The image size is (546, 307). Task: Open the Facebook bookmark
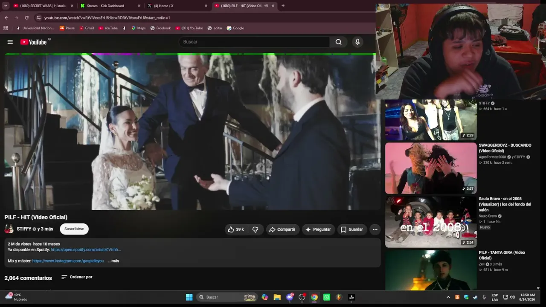coord(160,28)
